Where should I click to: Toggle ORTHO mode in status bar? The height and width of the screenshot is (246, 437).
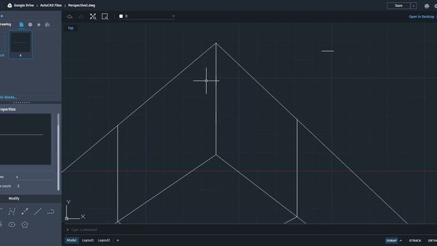pyautogui.click(x=432, y=241)
